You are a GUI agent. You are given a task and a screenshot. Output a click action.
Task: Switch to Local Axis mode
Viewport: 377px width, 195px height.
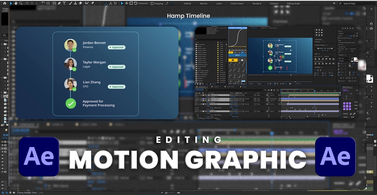[x=106, y=4]
